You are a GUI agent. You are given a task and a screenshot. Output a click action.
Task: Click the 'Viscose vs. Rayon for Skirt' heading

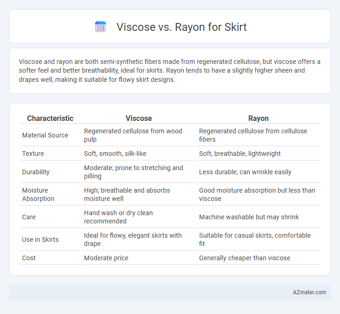point(181,27)
